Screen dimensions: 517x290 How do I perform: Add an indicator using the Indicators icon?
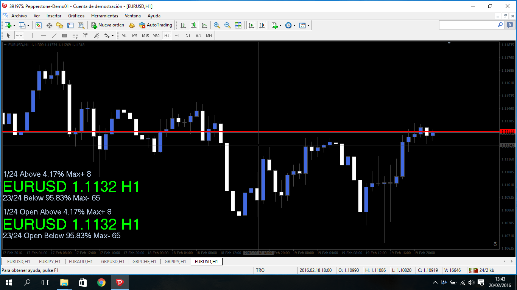pyautogui.click(x=275, y=25)
